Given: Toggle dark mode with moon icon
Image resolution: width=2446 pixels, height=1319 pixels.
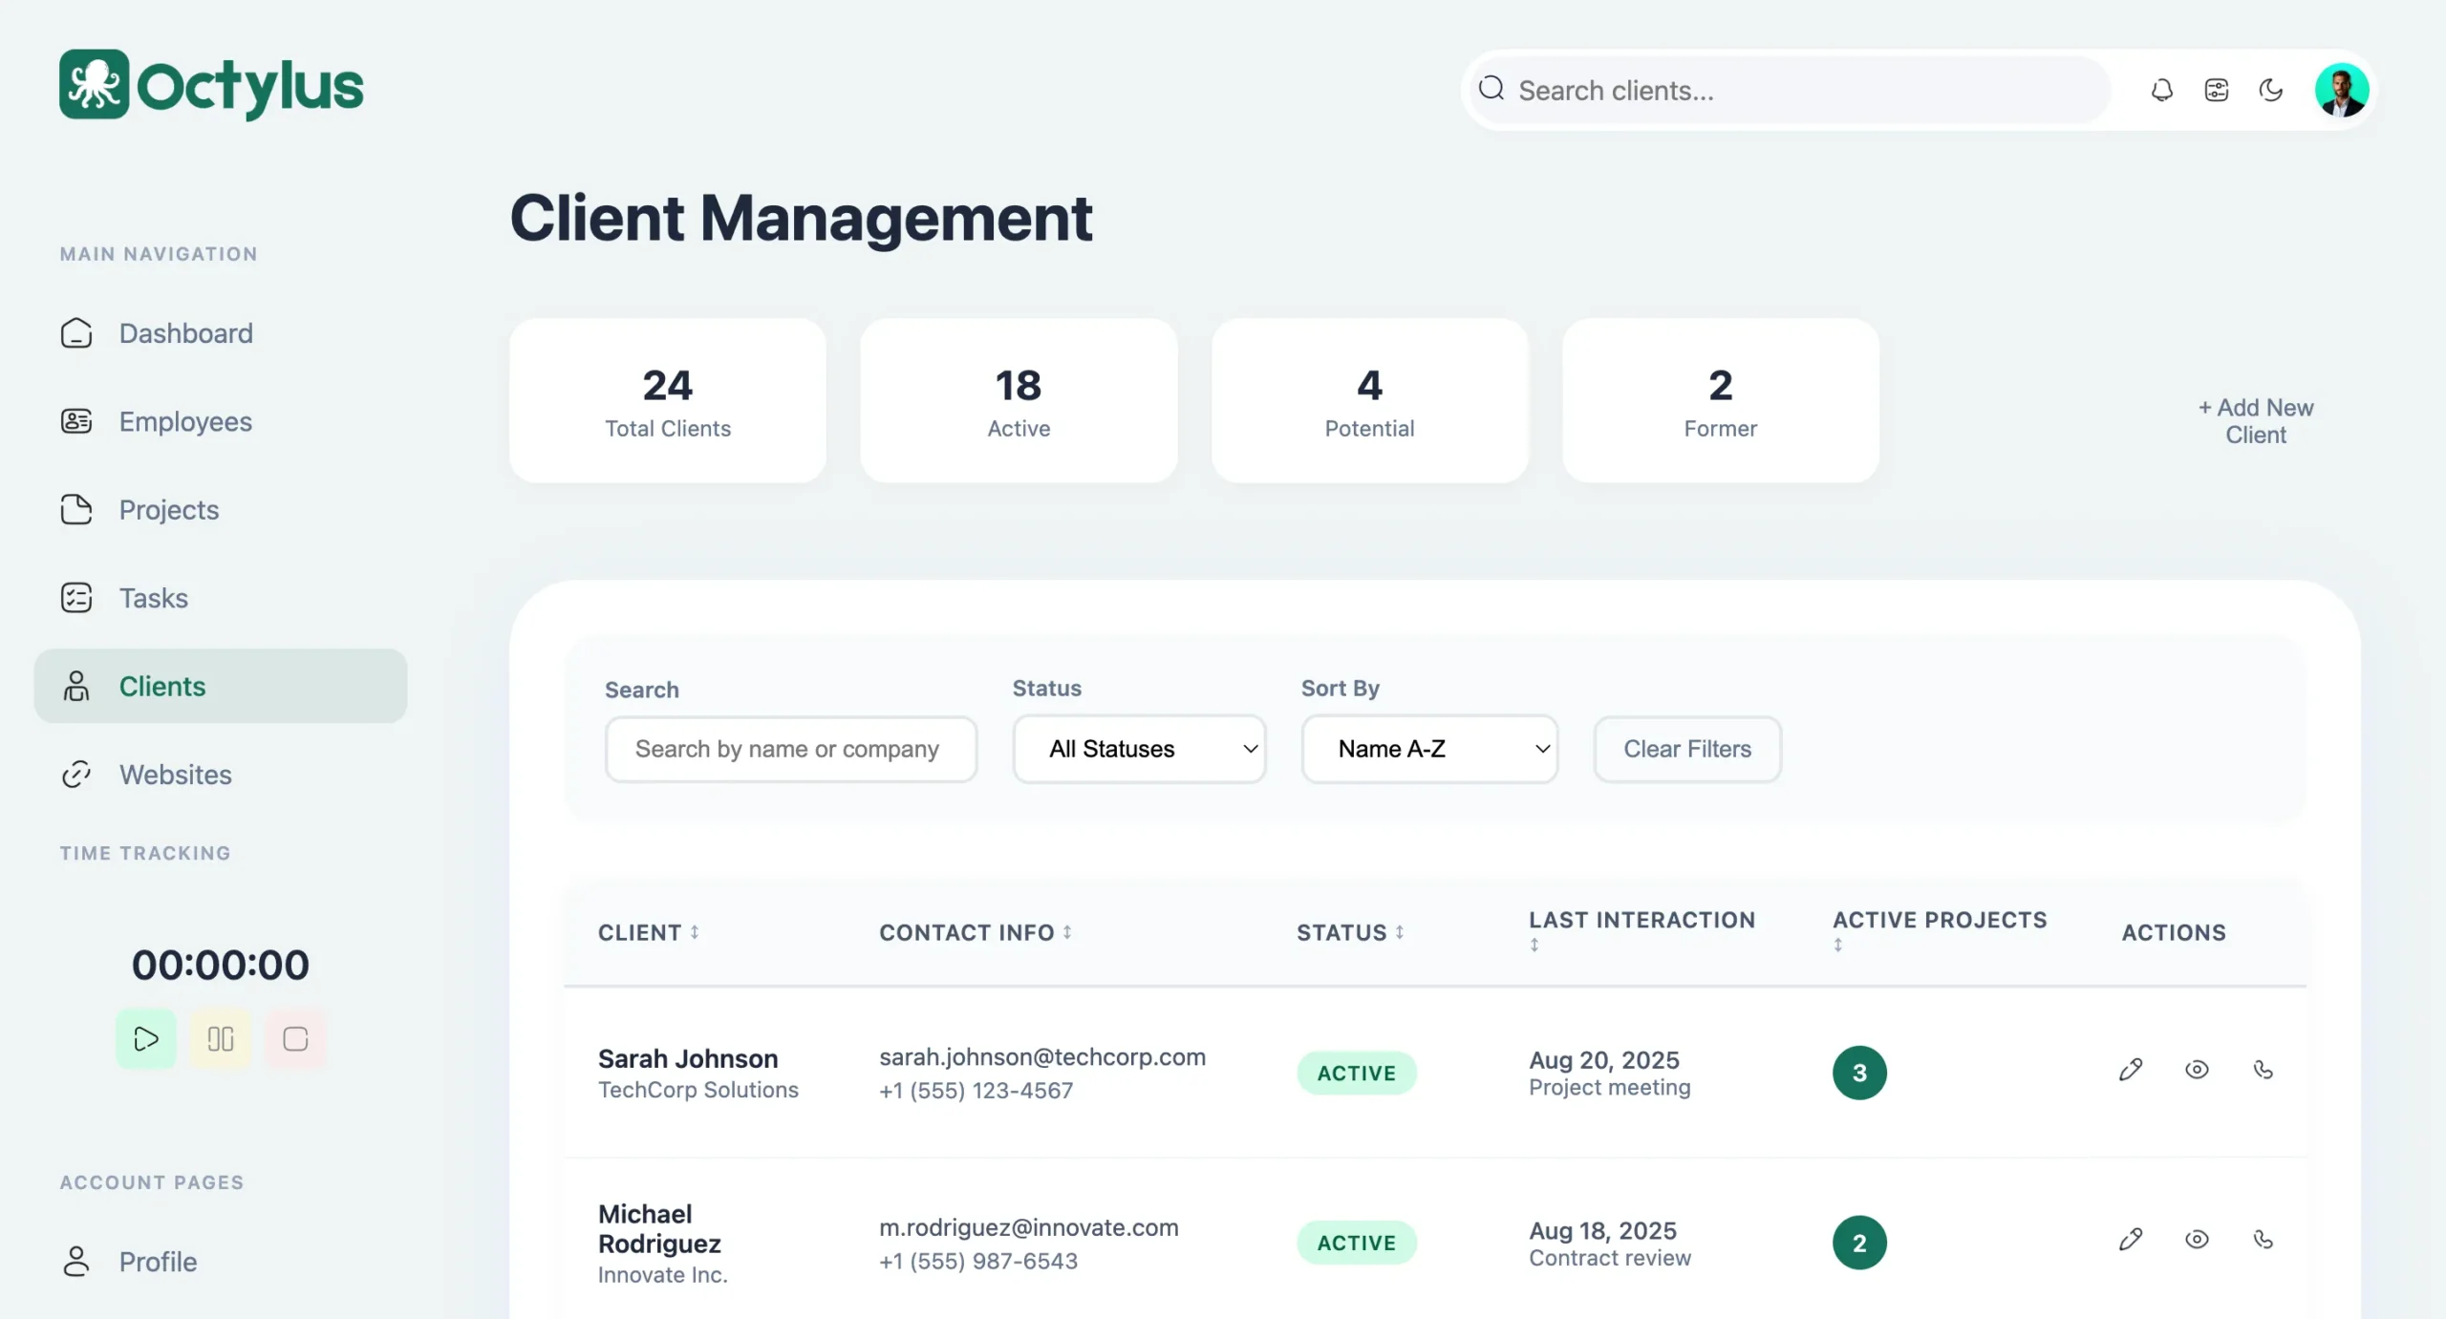Looking at the screenshot, I should pyautogui.click(x=2270, y=90).
